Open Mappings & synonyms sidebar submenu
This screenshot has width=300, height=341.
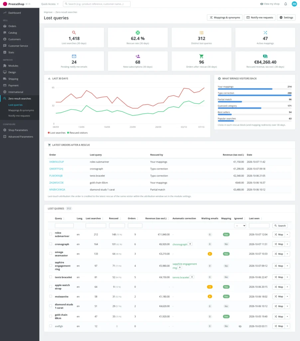coord(21,110)
